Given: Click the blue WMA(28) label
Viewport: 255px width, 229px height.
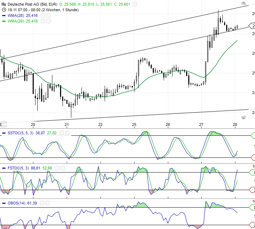Looking at the screenshot, I should click(16, 15).
